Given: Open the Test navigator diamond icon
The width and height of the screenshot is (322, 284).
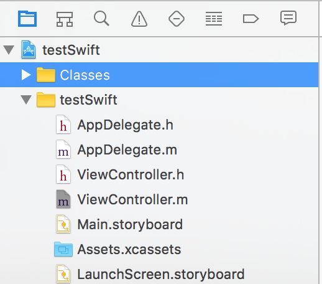Looking at the screenshot, I should pos(177,19).
